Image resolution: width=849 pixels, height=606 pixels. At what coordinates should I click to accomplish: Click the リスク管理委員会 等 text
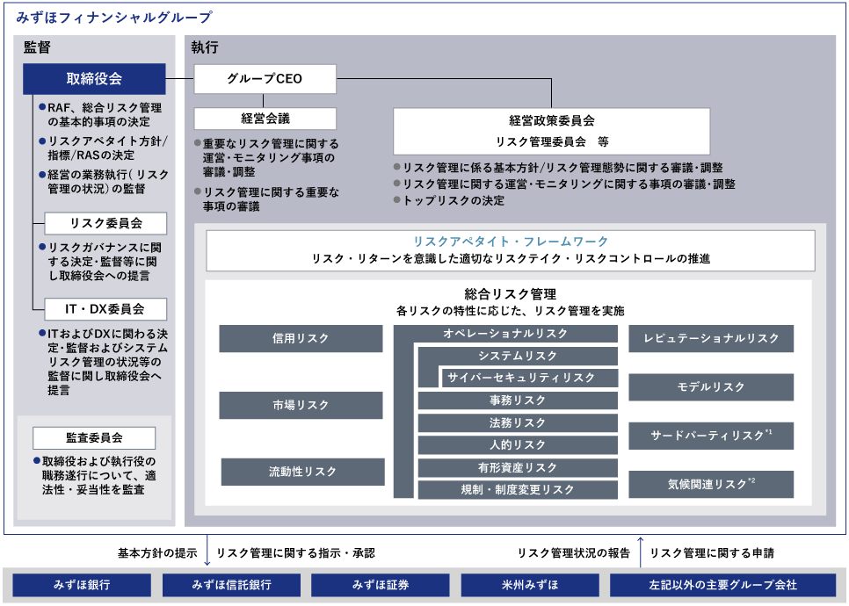pos(552,141)
